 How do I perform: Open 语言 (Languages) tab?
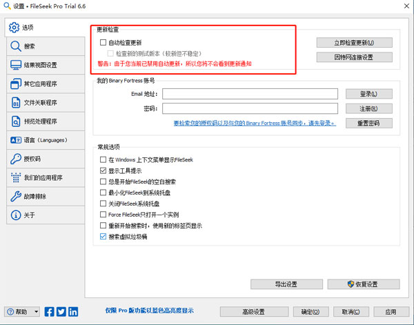pyautogui.click(x=46, y=140)
